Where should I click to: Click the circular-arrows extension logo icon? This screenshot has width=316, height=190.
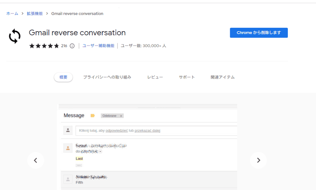coord(15,36)
